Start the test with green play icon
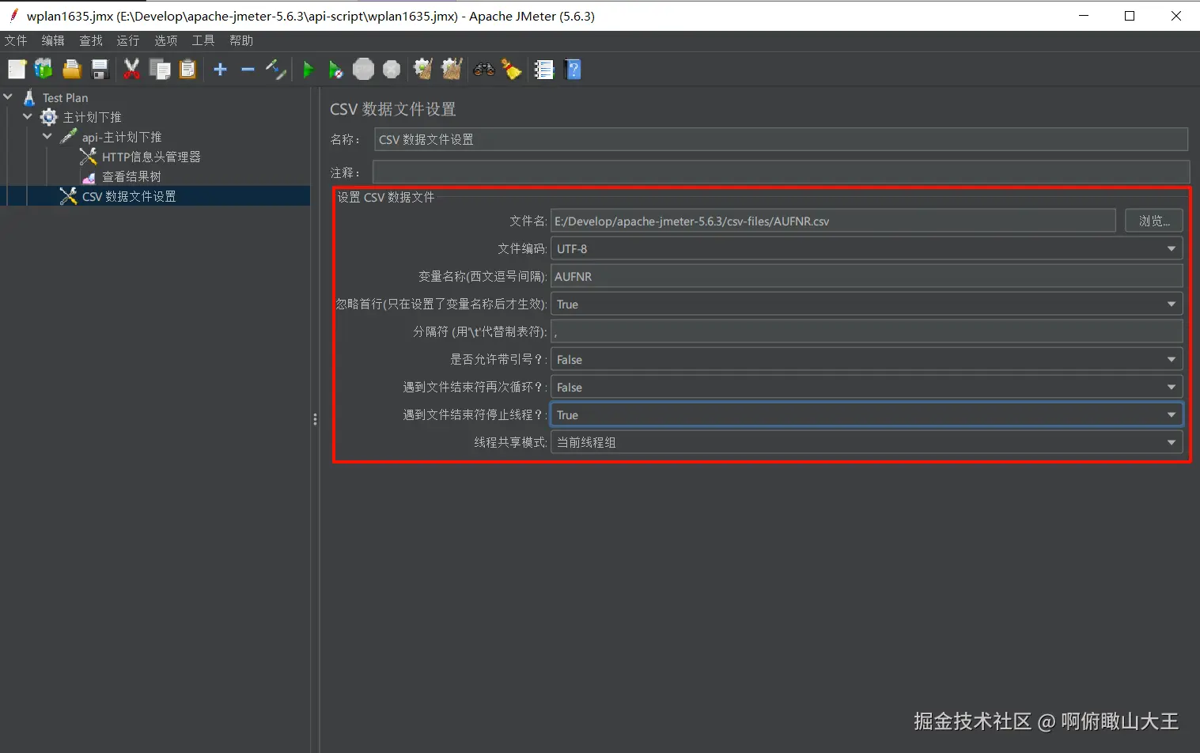Viewport: 1200px width, 753px height. click(x=309, y=70)
